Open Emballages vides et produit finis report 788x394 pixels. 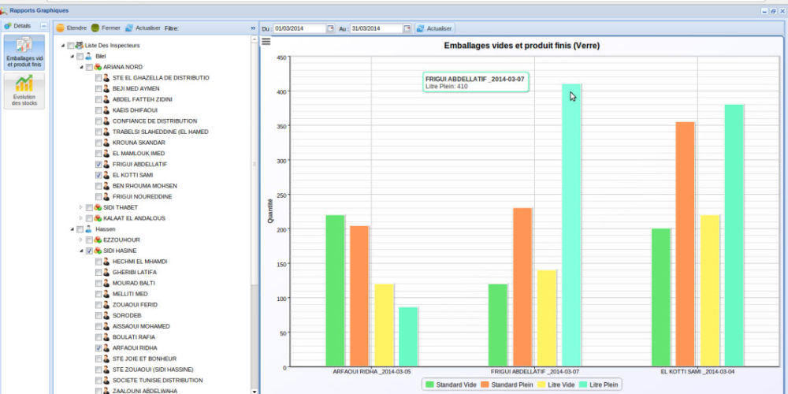pos(24,52)
